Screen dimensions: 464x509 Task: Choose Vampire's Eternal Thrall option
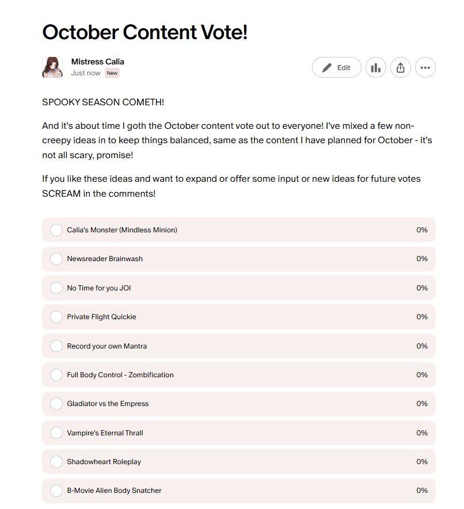[56, 433]
